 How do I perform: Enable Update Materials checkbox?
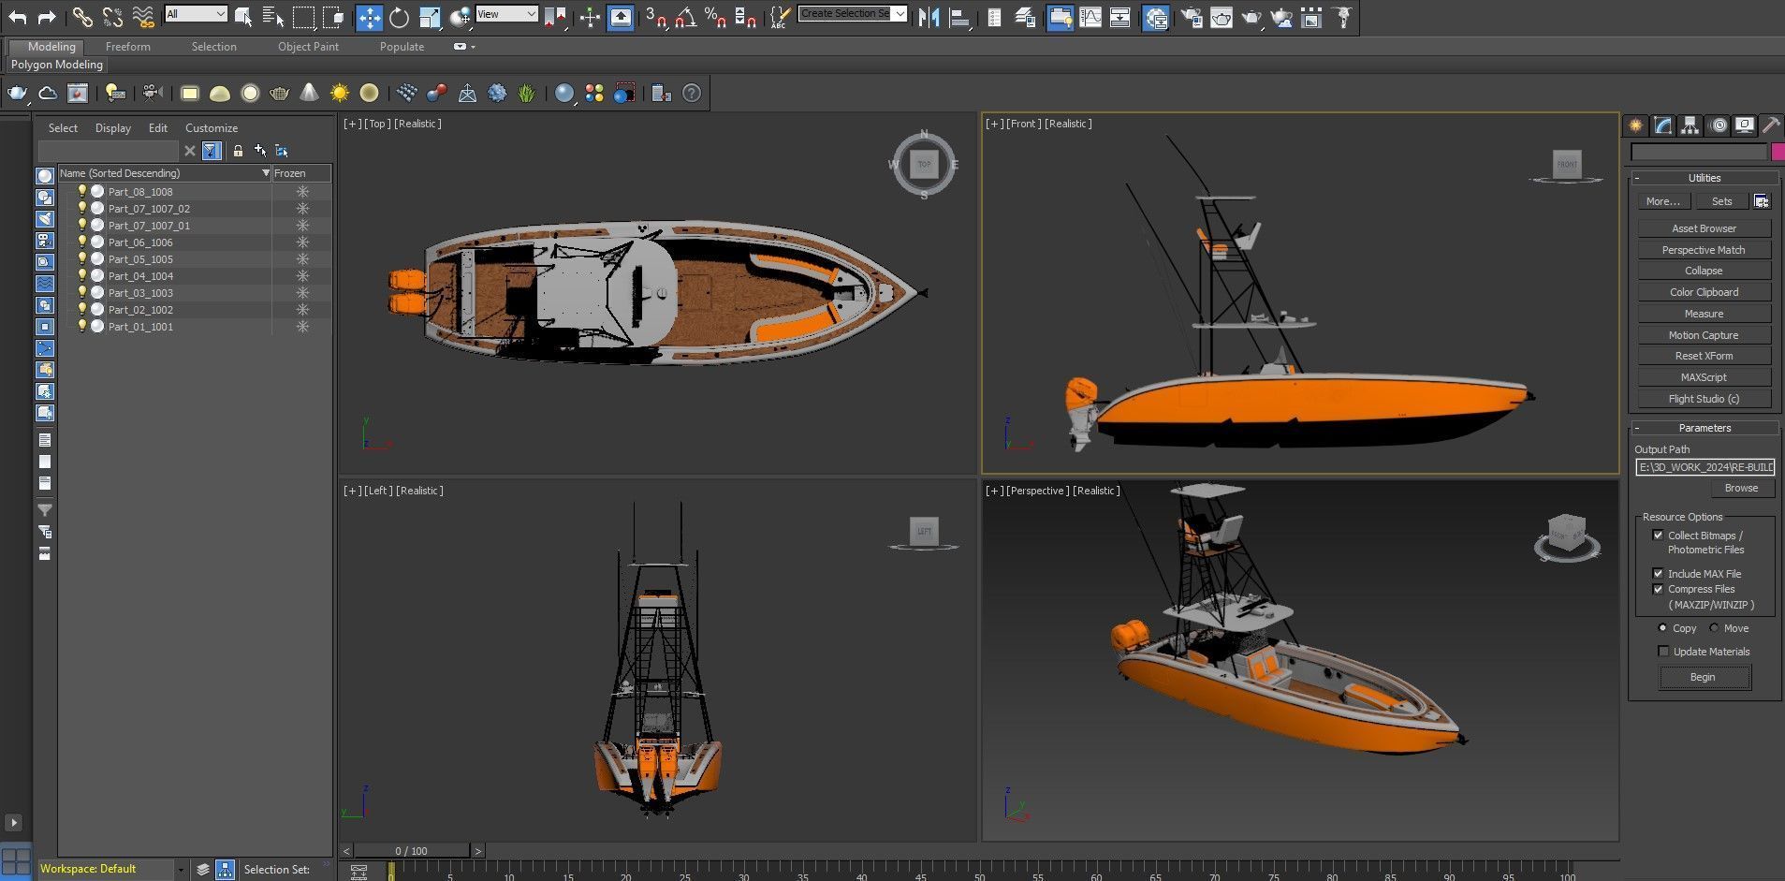[x=1663, y=652]
